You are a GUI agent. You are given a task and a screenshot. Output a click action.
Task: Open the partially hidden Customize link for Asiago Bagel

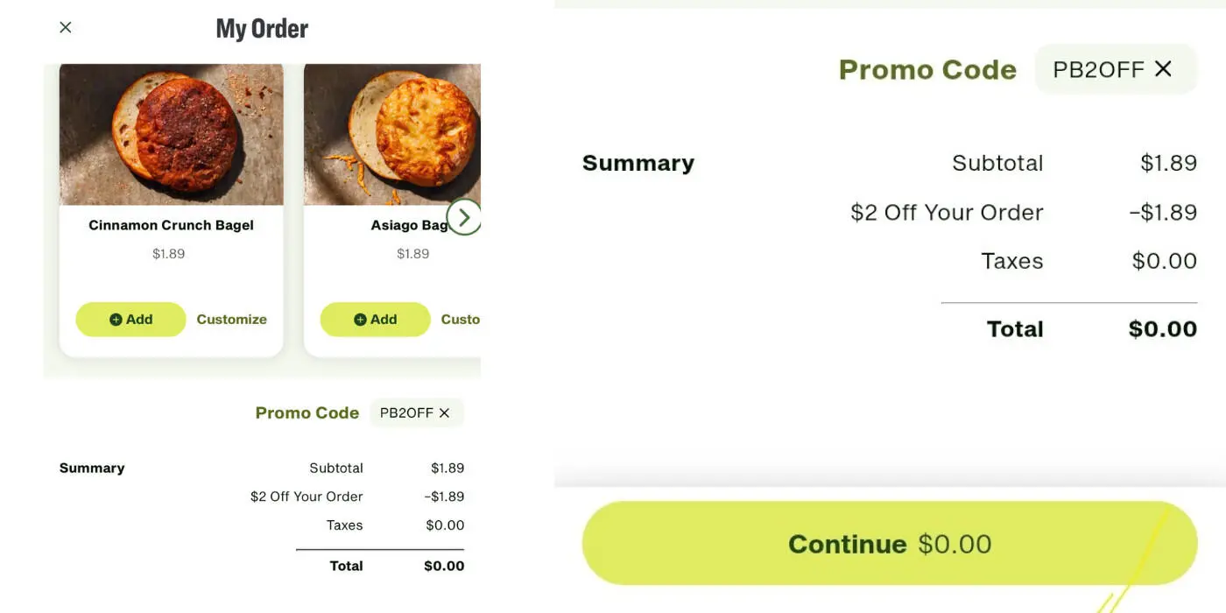click(x=461, y=320)
